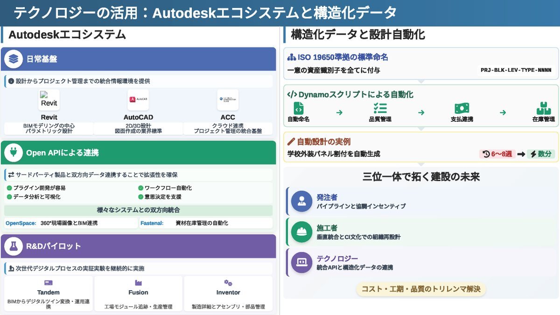
Task: Click the 日常基盤 section header
Action: pyautogui.click(x=138, y=59)
